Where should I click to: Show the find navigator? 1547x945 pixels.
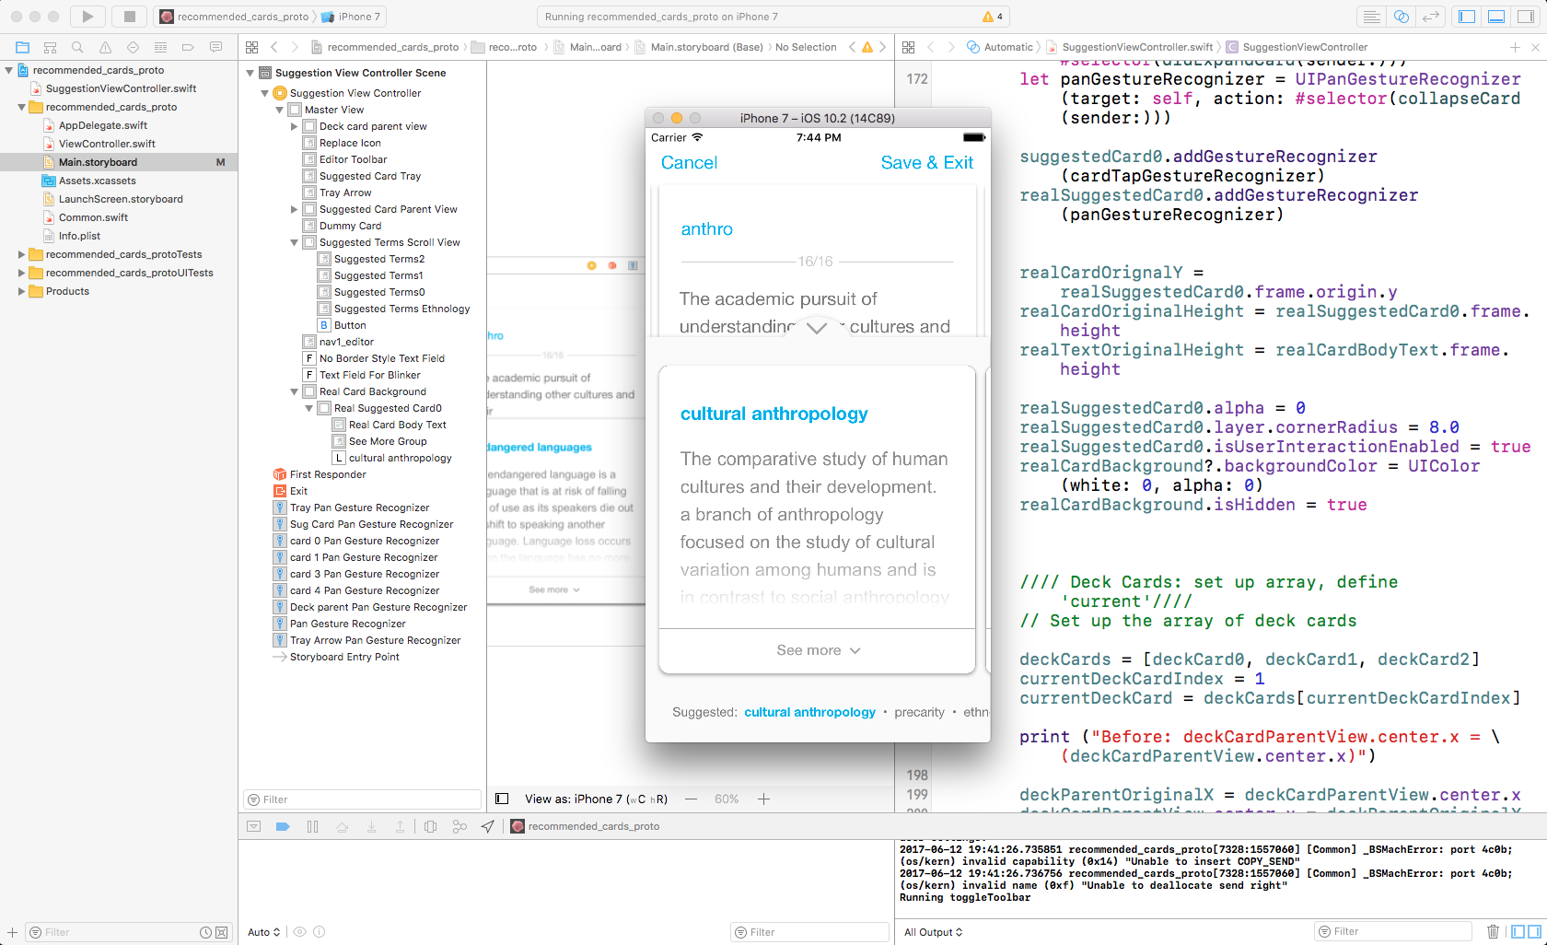tap(77, 47)
